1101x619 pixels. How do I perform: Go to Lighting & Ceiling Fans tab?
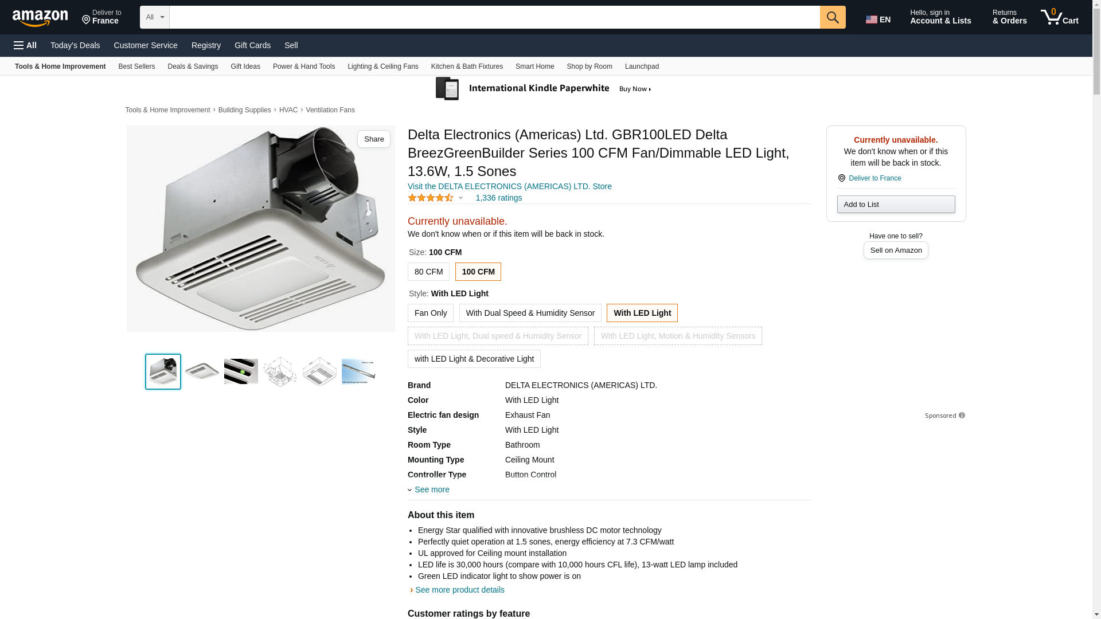[382, 66]
